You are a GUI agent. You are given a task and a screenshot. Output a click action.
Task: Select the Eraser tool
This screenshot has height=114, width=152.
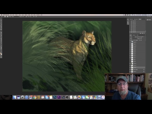pos(1,35)
